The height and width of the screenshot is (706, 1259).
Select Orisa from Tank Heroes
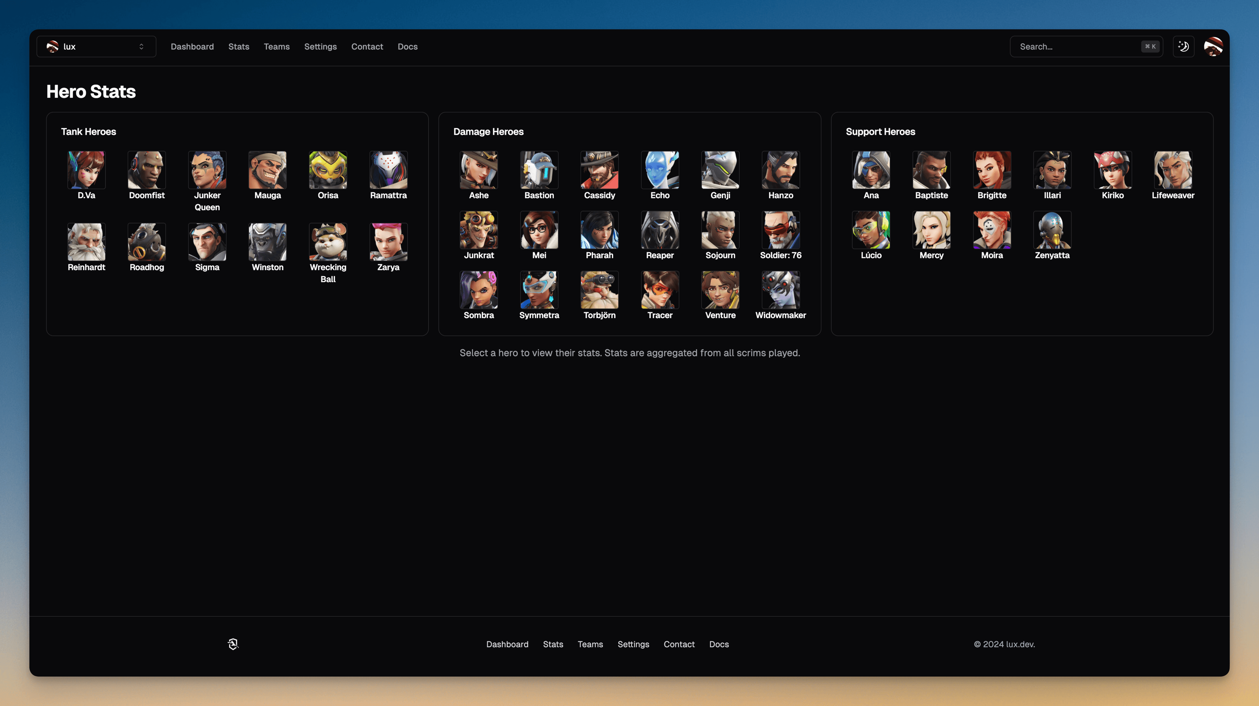pos(328,170)
